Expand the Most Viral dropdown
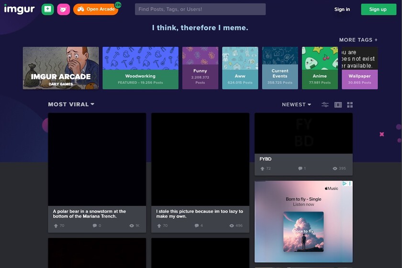This screenshot has height=268, width=402. [71, 104]
